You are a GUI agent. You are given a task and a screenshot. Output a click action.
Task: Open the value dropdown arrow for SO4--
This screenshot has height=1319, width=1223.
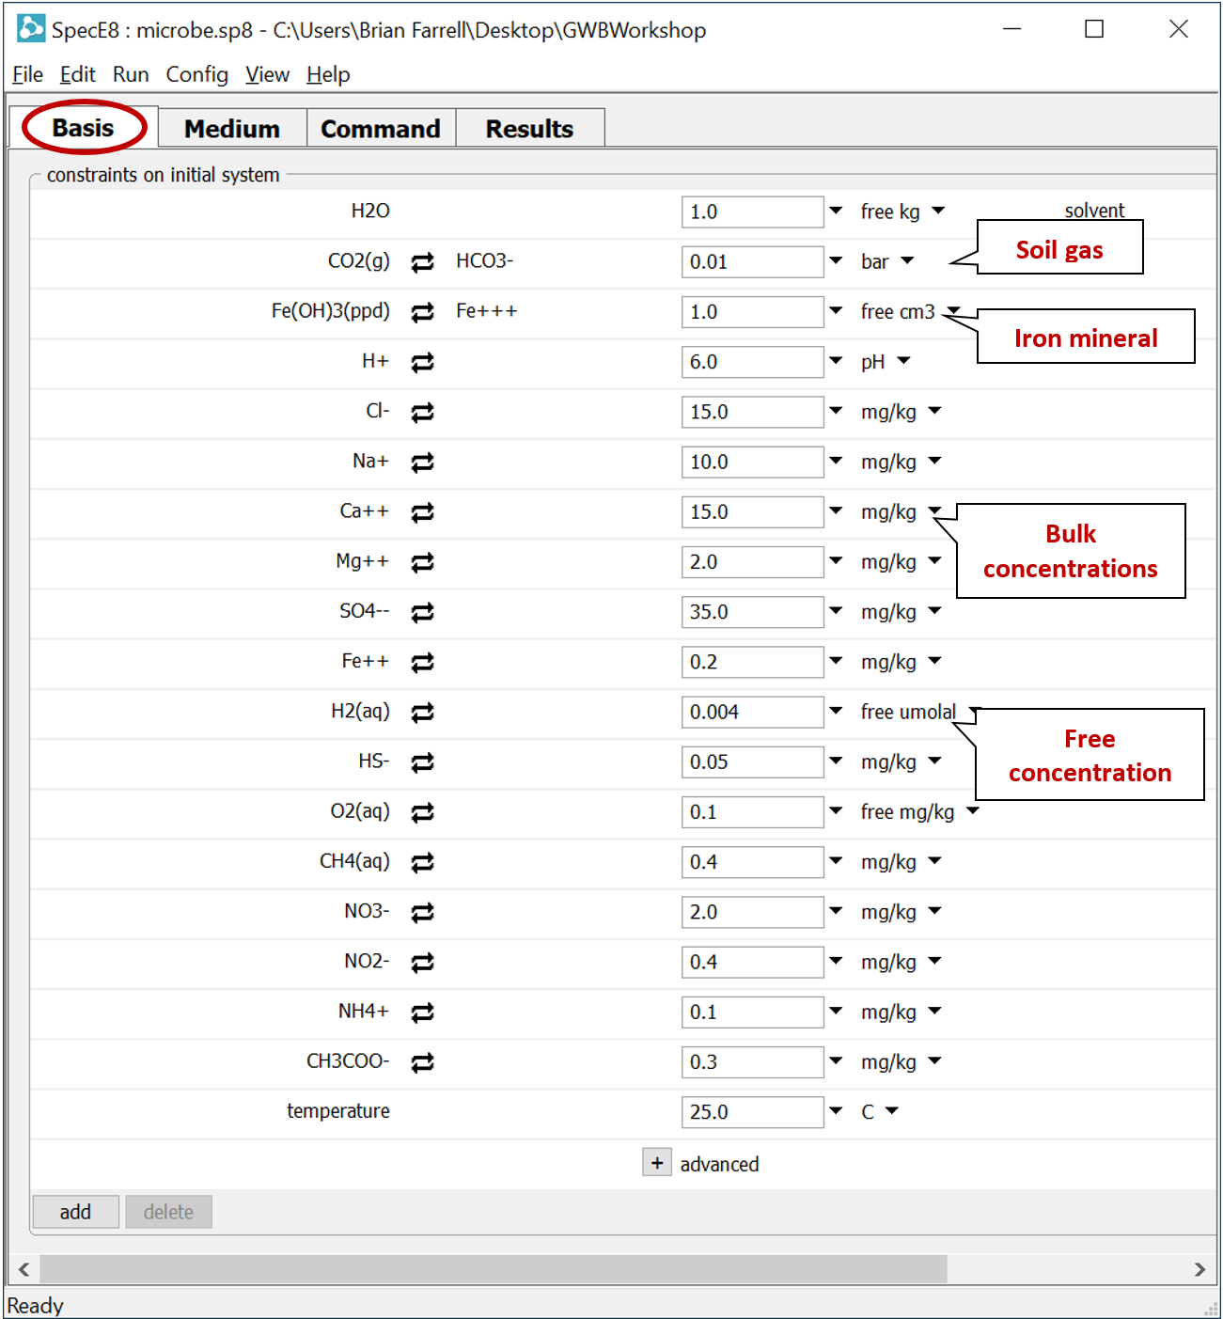(836, 610)
